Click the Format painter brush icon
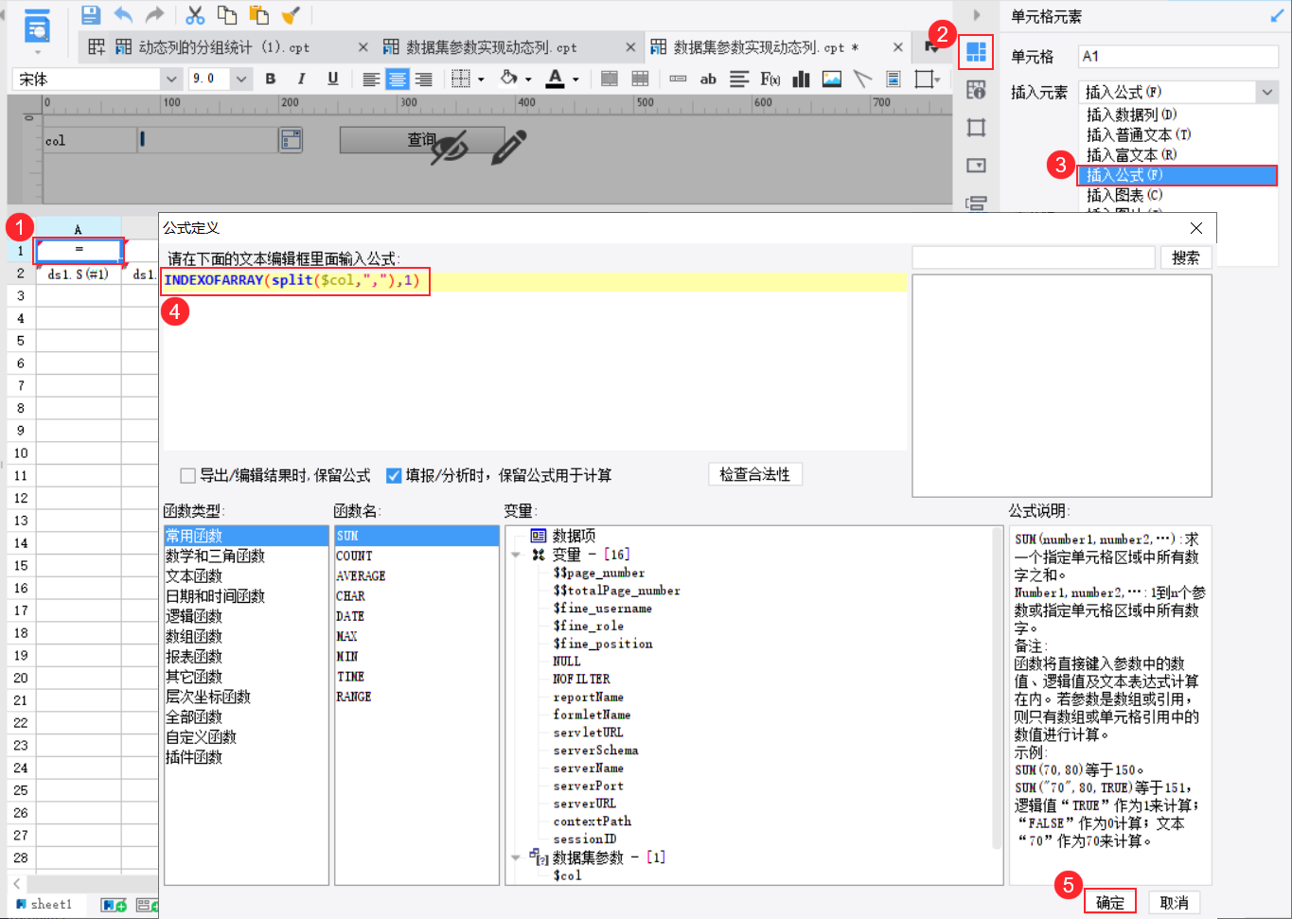 coord(292,15)
